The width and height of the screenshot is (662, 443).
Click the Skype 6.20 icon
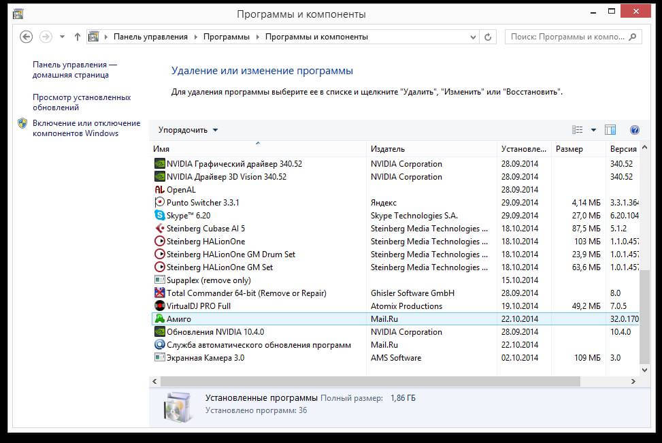160,216
